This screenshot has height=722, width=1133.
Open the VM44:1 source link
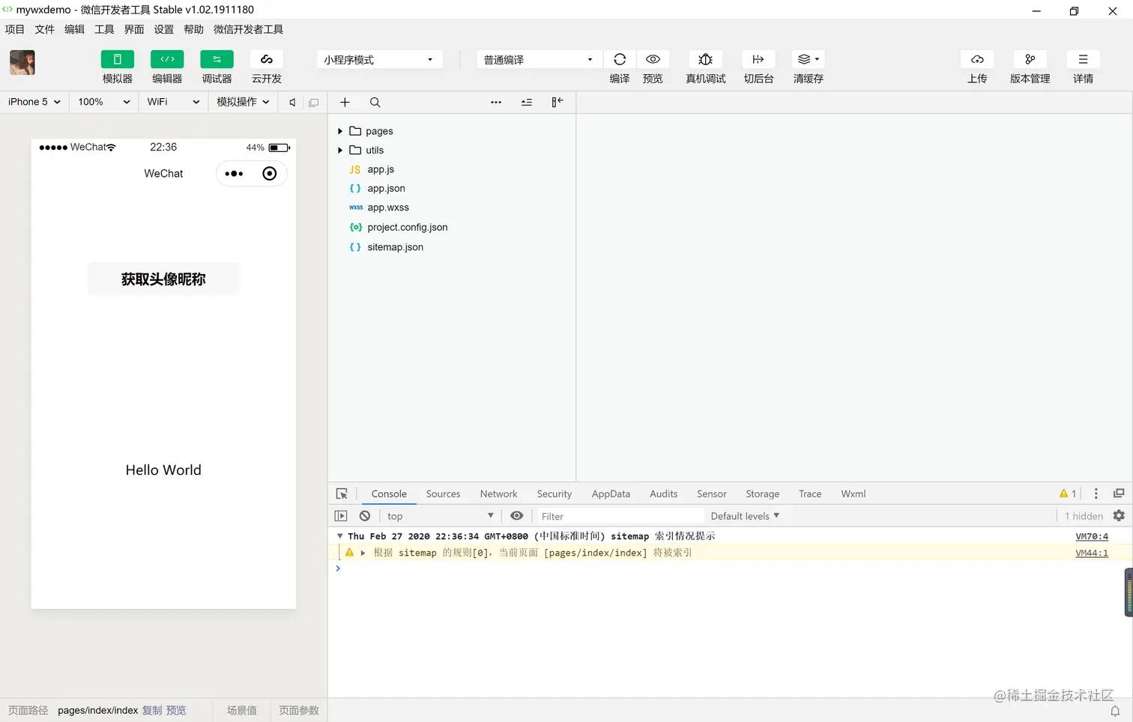[1092, 553]
